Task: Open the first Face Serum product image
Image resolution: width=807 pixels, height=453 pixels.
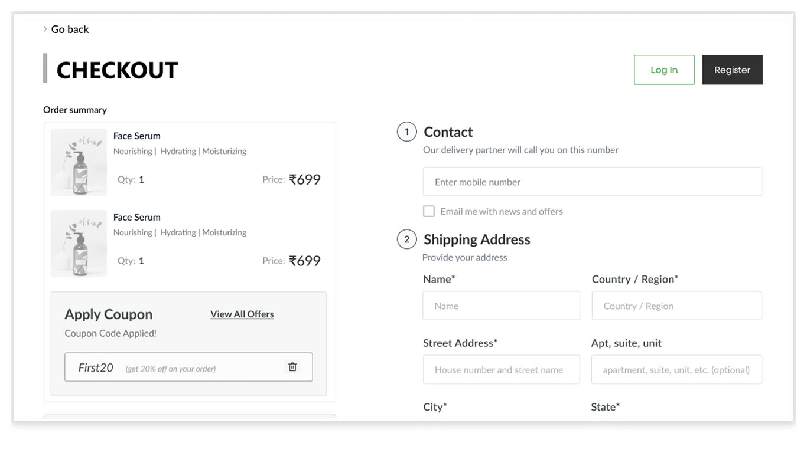Action: pyautogui.click(x=79, y=162)
